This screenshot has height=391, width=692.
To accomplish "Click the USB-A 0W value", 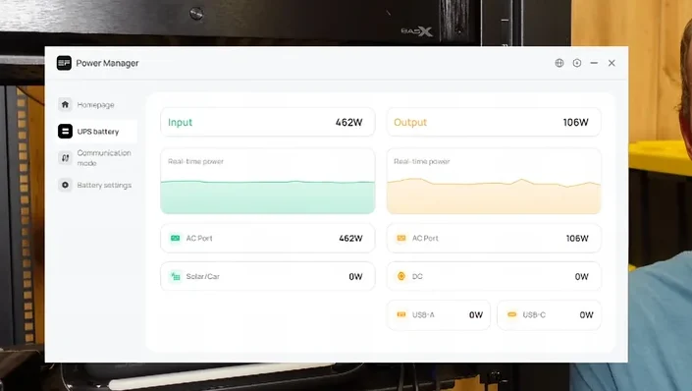I will (476, 315).
